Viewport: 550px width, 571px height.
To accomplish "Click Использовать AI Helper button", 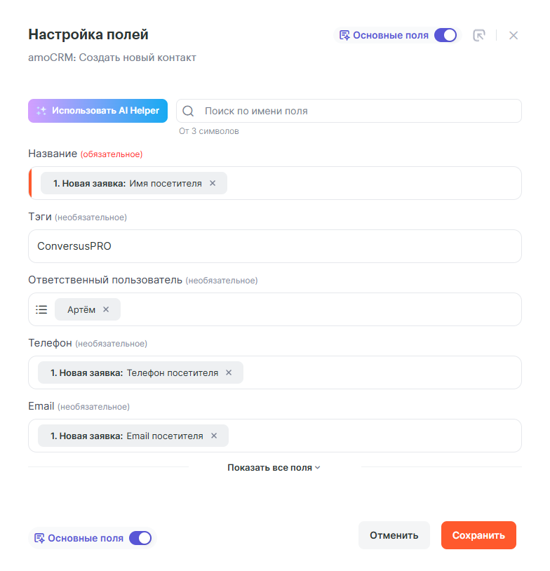I will (98, 111).
